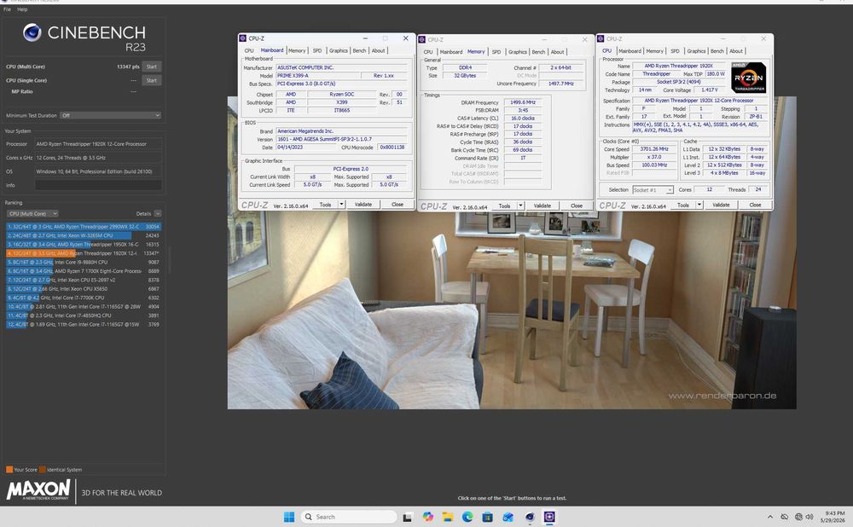The width and height of the screenshot is (853, 527).
Task: Click the Core Speed 3701.26 MHz value
Action: point(653,148)
